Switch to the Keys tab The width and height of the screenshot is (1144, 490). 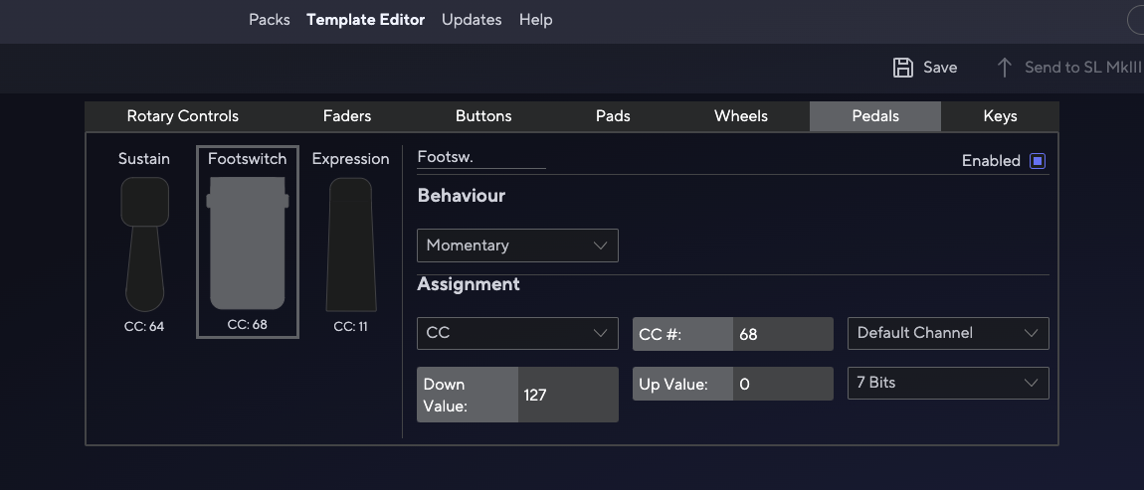coord(1000,116)
